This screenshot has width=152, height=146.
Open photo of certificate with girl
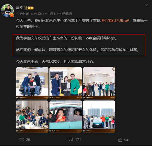point(32,83)
